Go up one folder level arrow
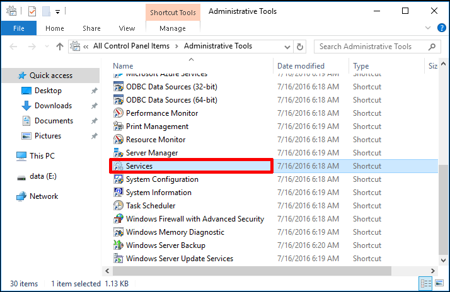Viewport: 450px width, 292px height. [x=60, y=47]
